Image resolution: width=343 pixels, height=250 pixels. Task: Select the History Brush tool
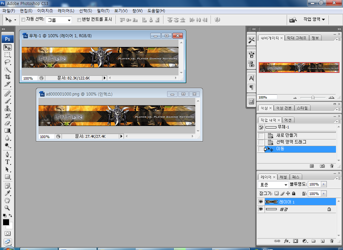tap(8, 116)
